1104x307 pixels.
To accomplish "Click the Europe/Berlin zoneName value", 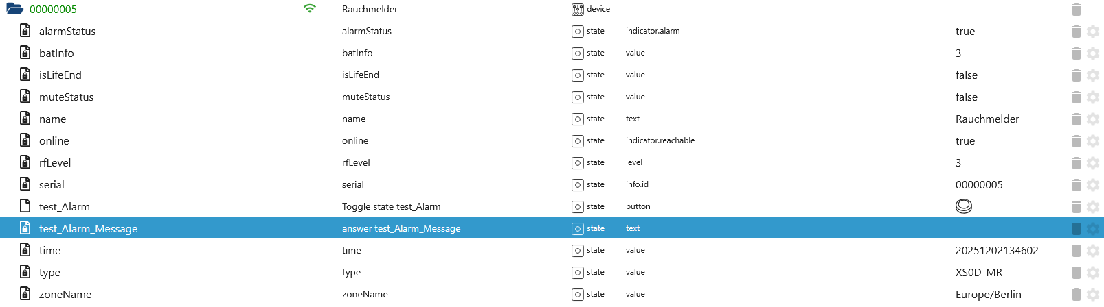I will click(x=988, y=295).
